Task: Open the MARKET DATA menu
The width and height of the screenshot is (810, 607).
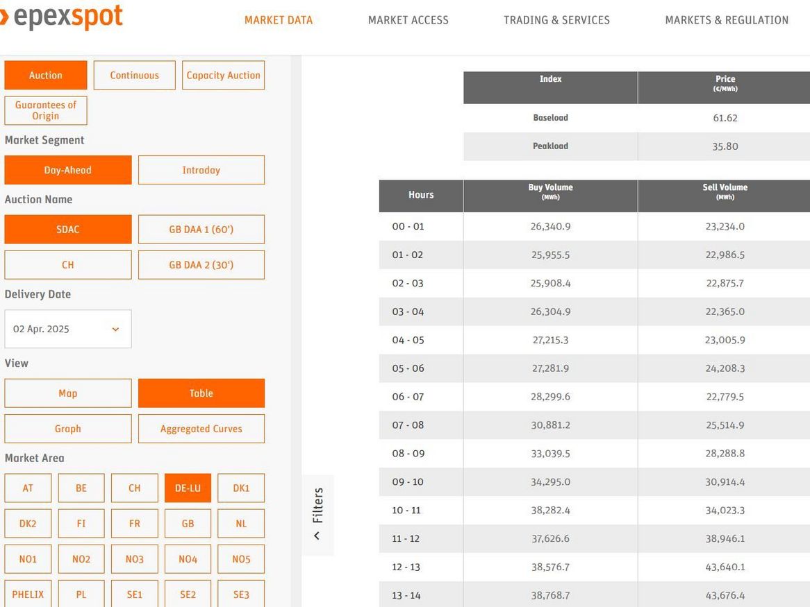Action: pyautogui.click(x=279, y=20)
